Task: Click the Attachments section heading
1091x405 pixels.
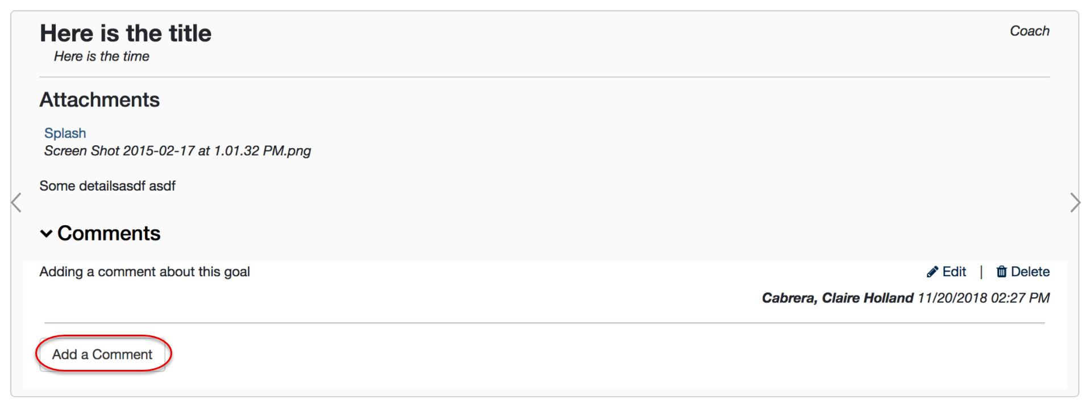Action: point(99,100)
